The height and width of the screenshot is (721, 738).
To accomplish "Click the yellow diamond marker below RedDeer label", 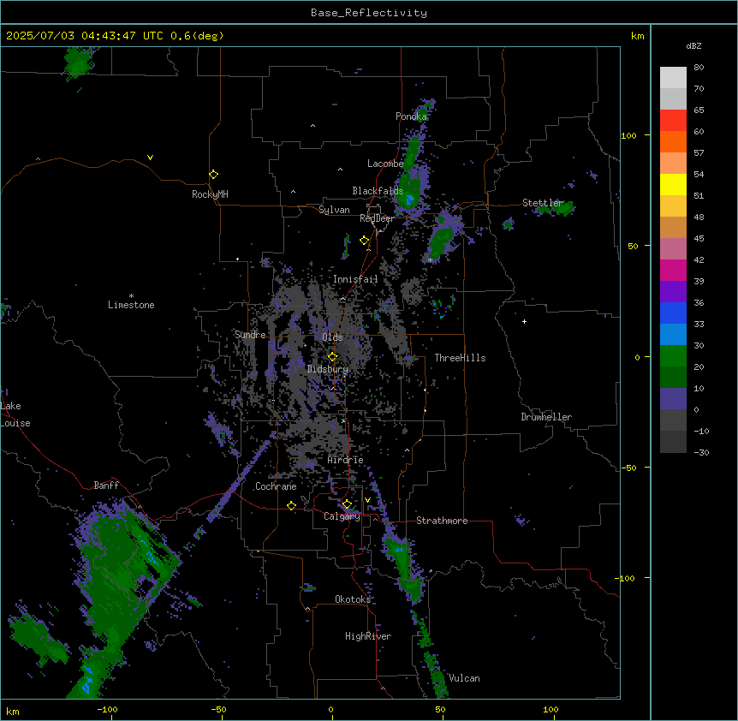I will point(365,241).
